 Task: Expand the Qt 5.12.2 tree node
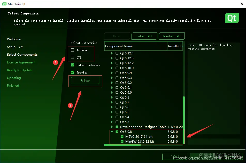pos(112,63)
